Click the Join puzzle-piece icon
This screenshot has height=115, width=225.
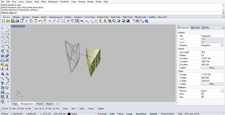coord(2,65)
